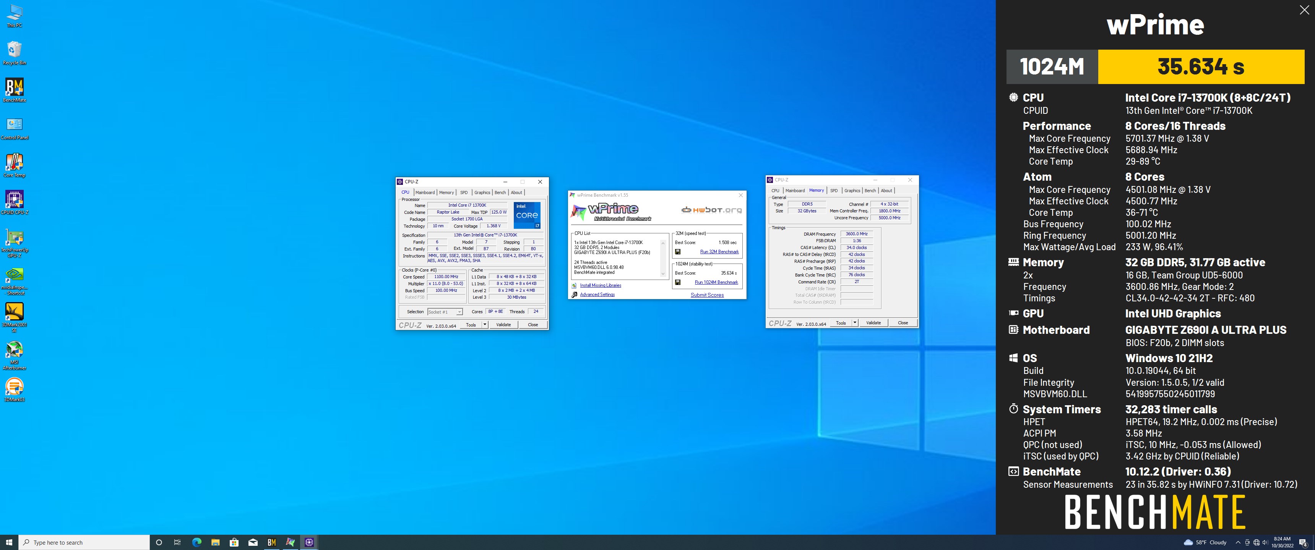Open About tab in left CPU-Z window

click(x=516, y=193)
